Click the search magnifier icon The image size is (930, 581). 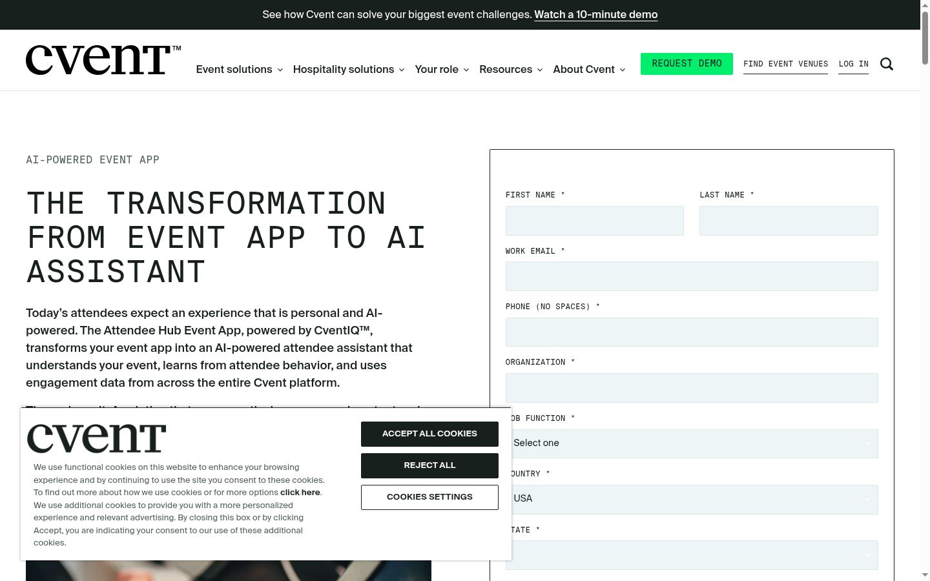click(x=887, y=64)
